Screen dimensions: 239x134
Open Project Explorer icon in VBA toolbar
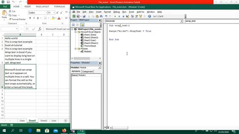(132, 16)
